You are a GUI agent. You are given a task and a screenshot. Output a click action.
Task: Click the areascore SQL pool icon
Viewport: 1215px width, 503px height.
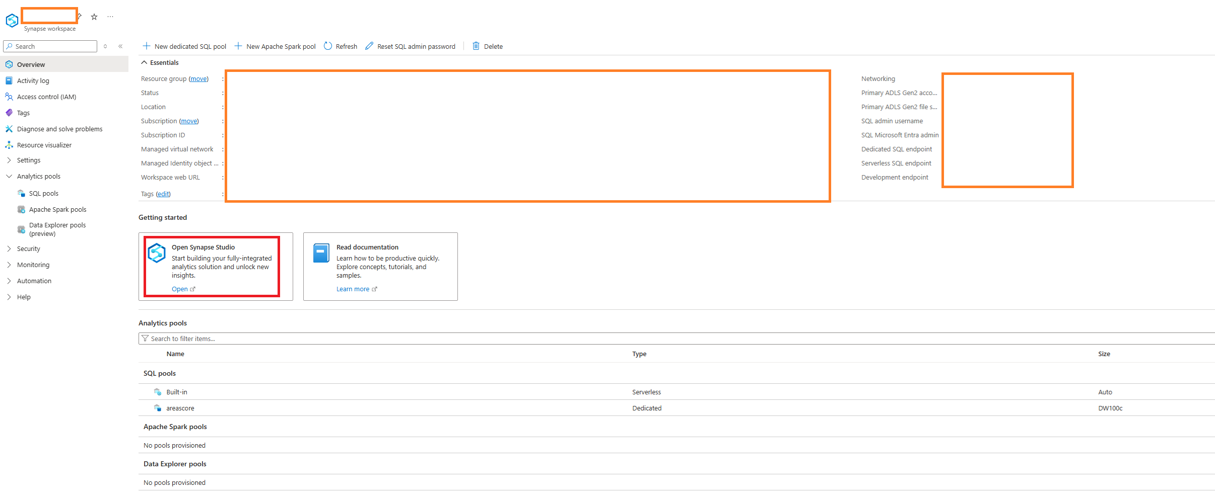click(x=158, y=408)
